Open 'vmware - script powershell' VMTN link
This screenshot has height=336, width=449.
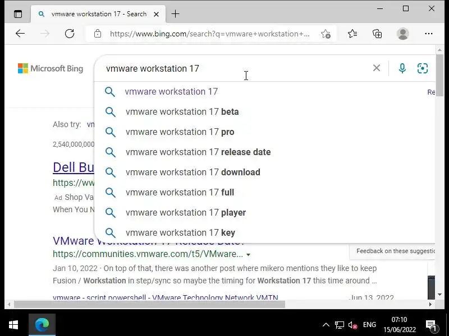coord(166,297)
